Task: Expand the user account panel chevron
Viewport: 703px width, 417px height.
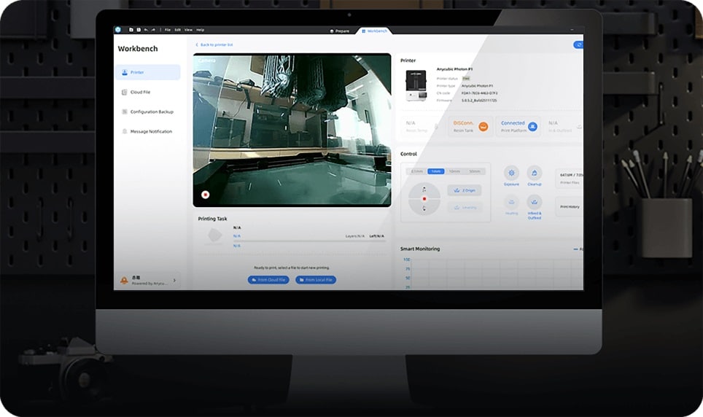Action: click(174, 280)
